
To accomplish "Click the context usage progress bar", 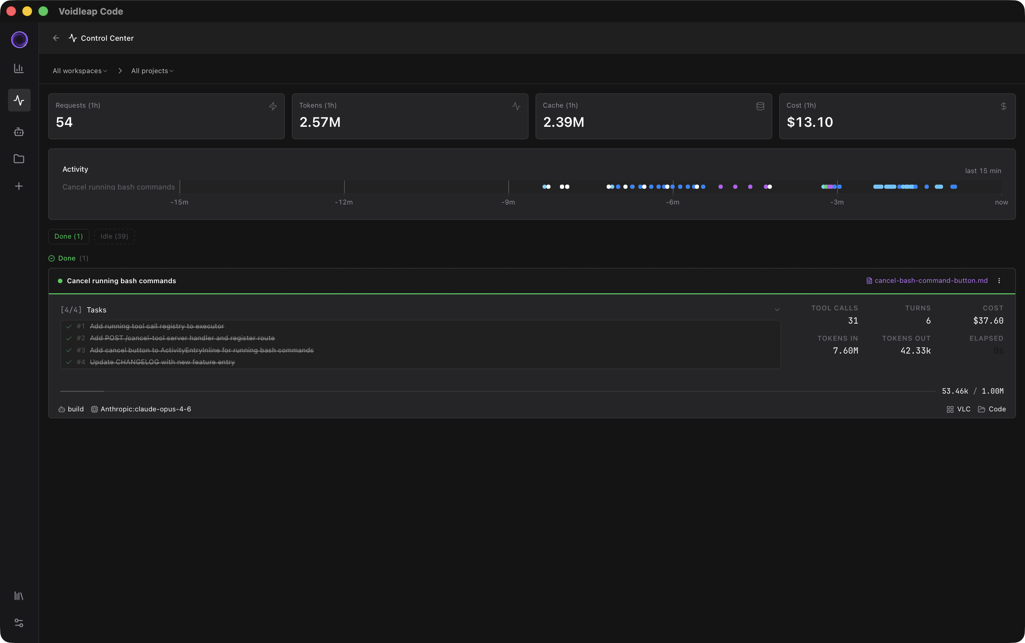I will (497, 391).
